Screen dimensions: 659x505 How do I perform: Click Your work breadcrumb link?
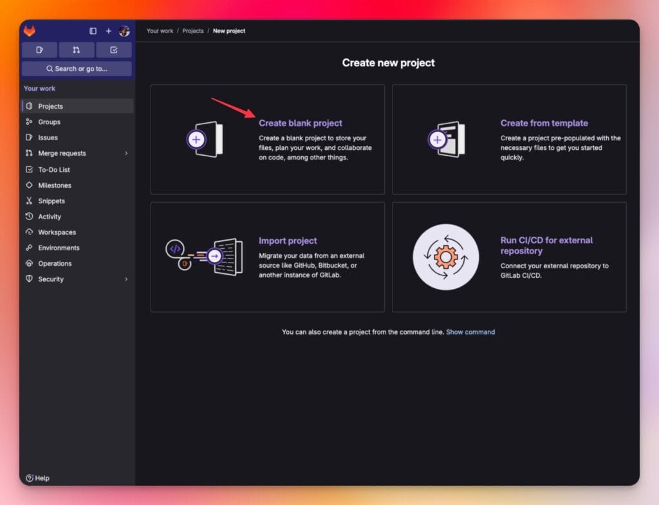coord(160,31)
